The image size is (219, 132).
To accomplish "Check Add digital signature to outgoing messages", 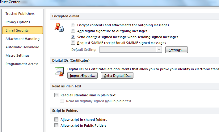I will click(73, 31).
